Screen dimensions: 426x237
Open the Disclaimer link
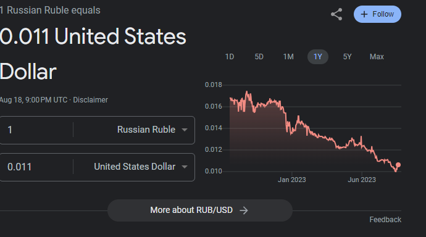(91, 100)
